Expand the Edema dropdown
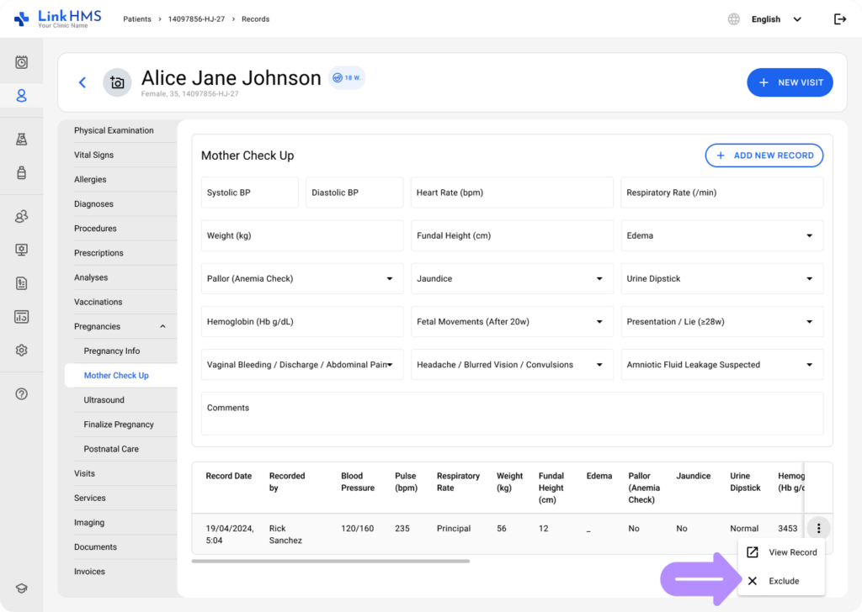 point(721,236)
